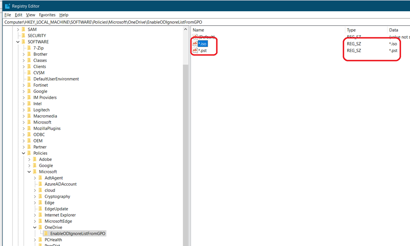Open the Edit menu
This screenshot has height=246, width=410.
(x=18, y=15)
